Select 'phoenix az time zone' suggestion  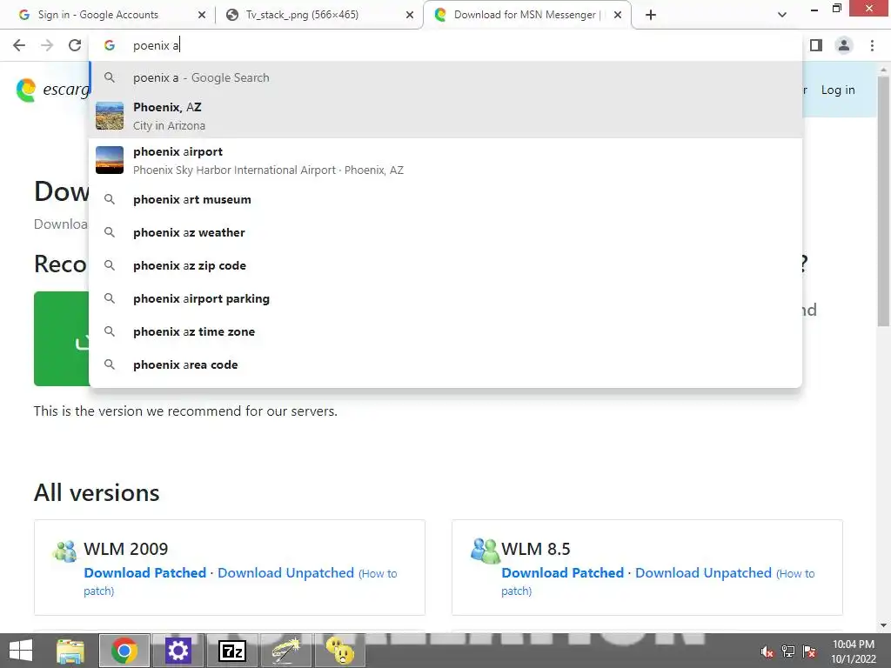tap(445, 331)
